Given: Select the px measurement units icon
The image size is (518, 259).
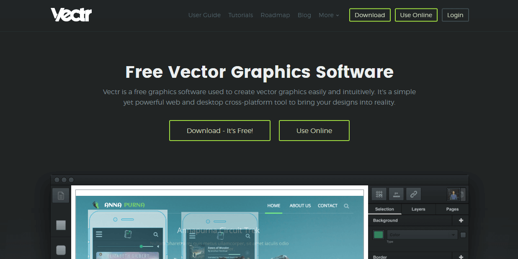Looking at the screenshot, I should tap(396, 194).
